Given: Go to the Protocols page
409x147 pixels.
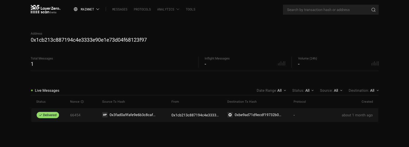Looking at the screenshot, I should click(142, 9).
